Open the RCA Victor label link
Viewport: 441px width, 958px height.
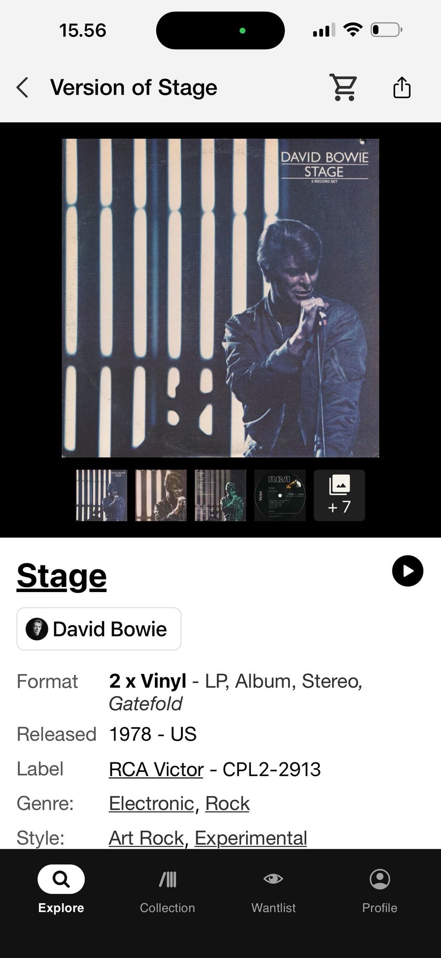pyautogui.click(x=156, y=769)
